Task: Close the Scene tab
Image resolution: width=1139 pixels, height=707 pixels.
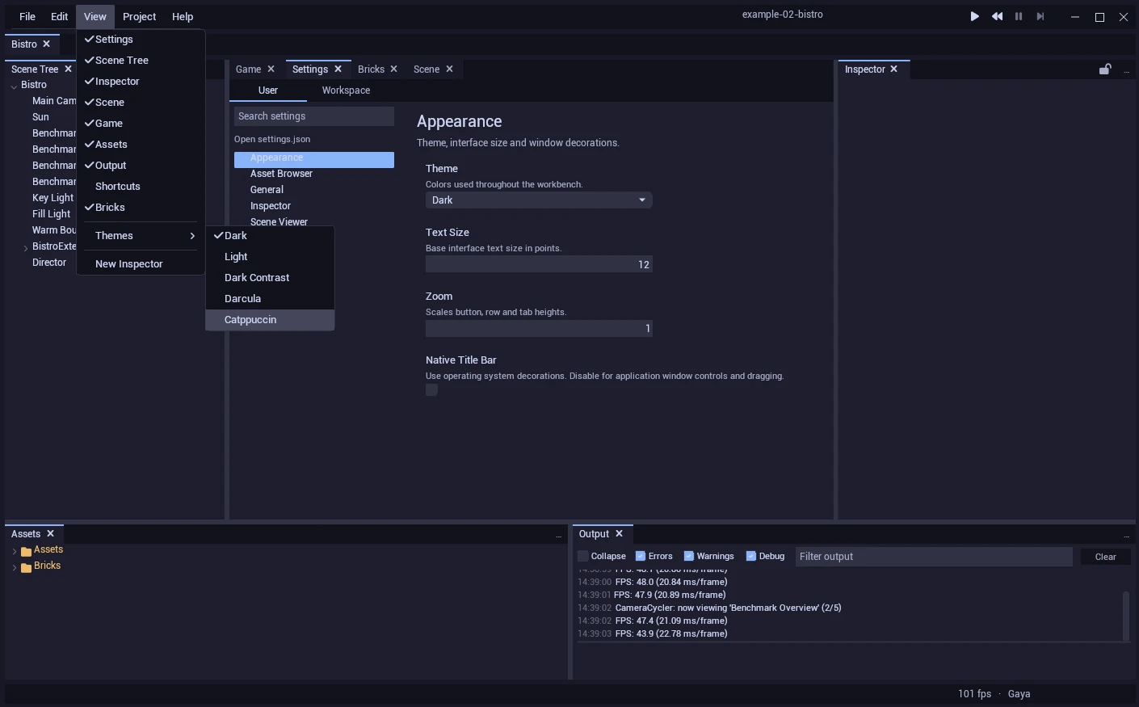Action: coord(449,69)
